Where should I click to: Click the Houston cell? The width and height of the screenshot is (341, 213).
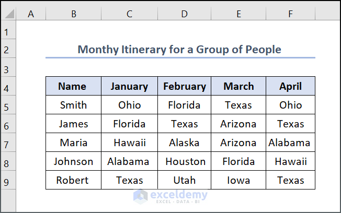[184, 161]
